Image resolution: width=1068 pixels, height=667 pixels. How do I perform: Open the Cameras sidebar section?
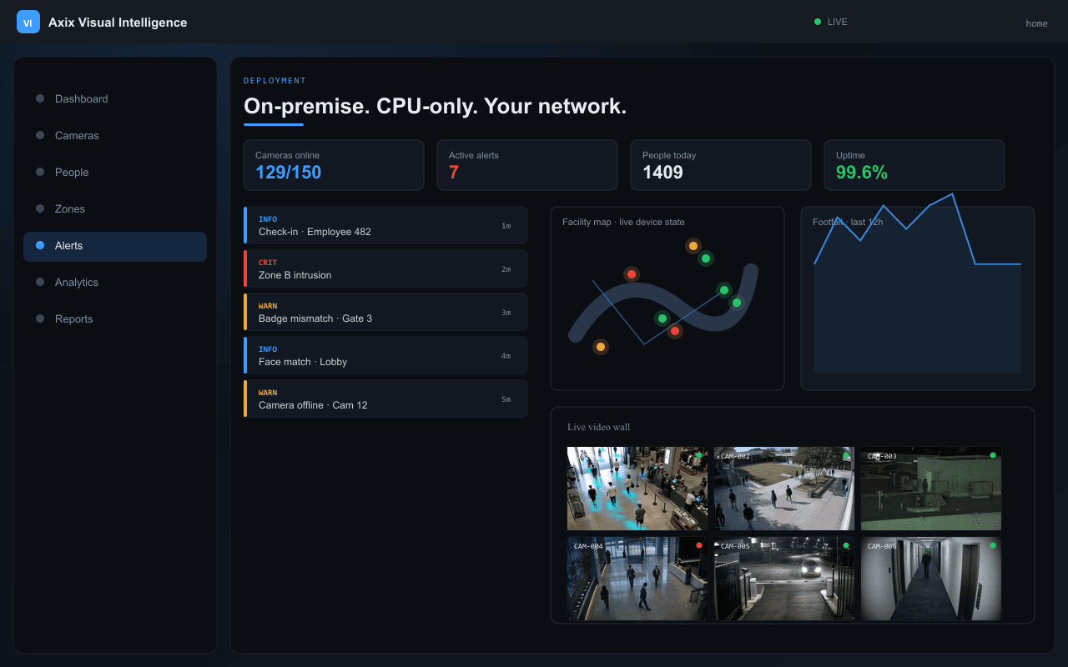pyautogui.click(x=115, y=135)
